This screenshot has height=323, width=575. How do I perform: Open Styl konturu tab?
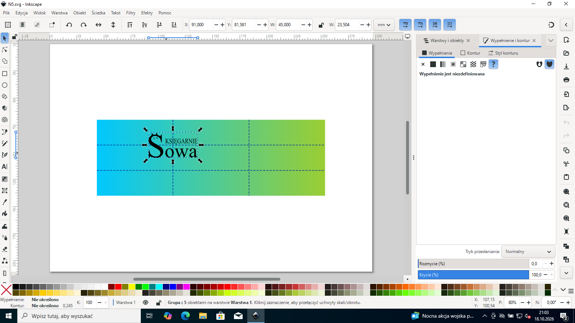pyautogui.click(x=503, y=53)
